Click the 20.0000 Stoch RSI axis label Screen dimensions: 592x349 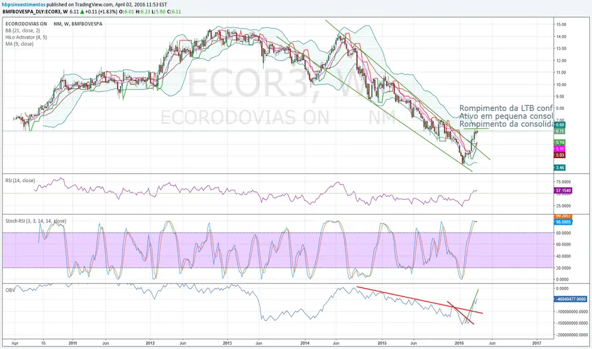tap(563, 268)
